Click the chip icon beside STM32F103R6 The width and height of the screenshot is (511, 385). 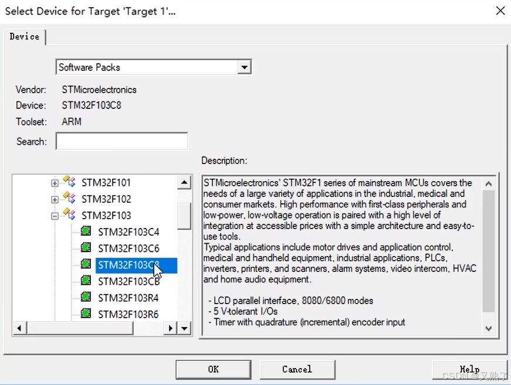[86, 314]
